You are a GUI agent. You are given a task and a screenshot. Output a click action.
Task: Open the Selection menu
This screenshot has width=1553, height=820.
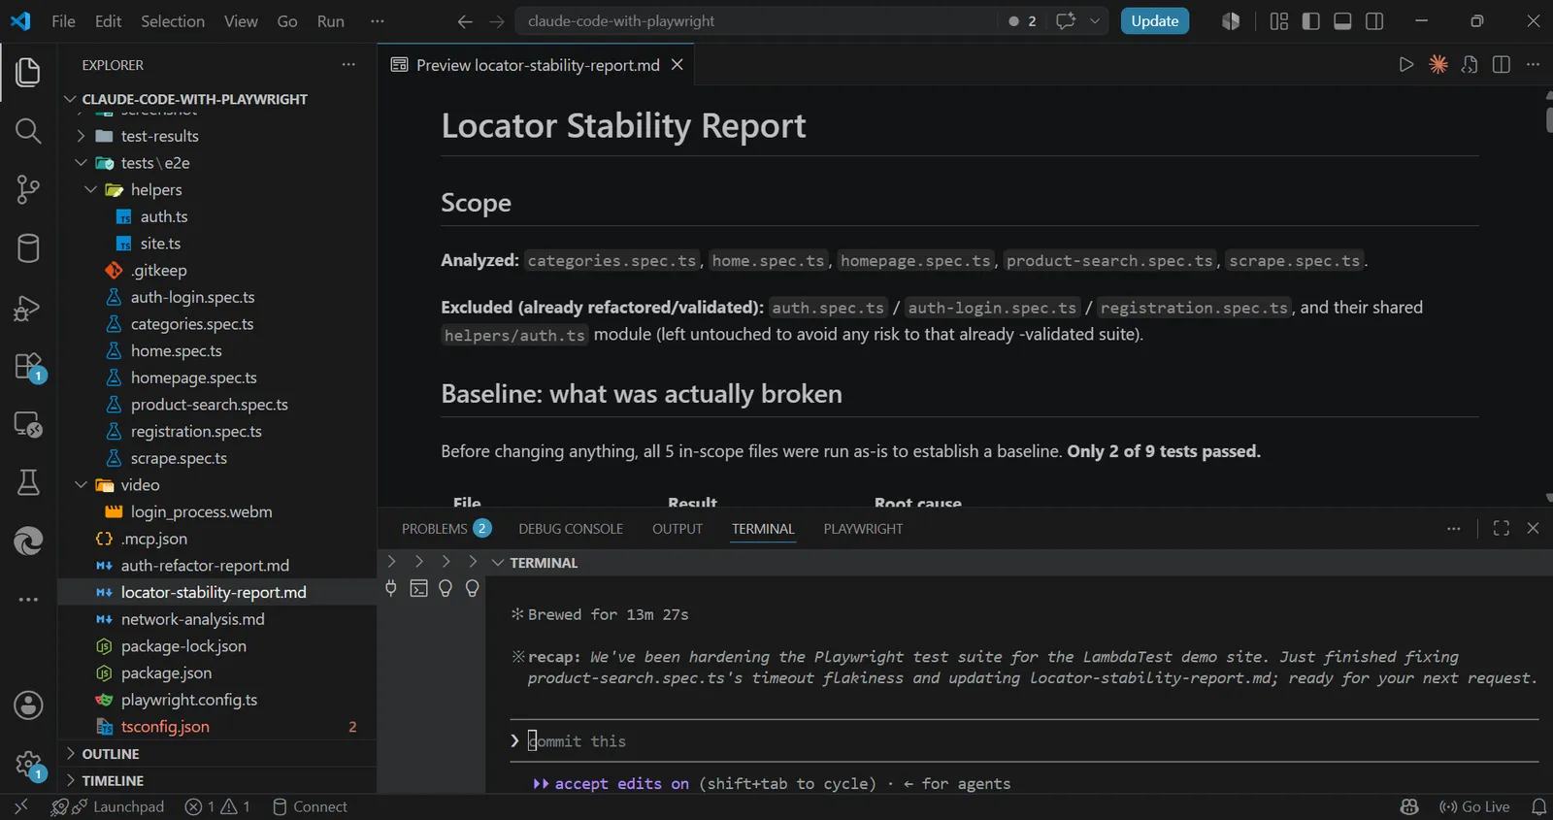pos(173,20)
